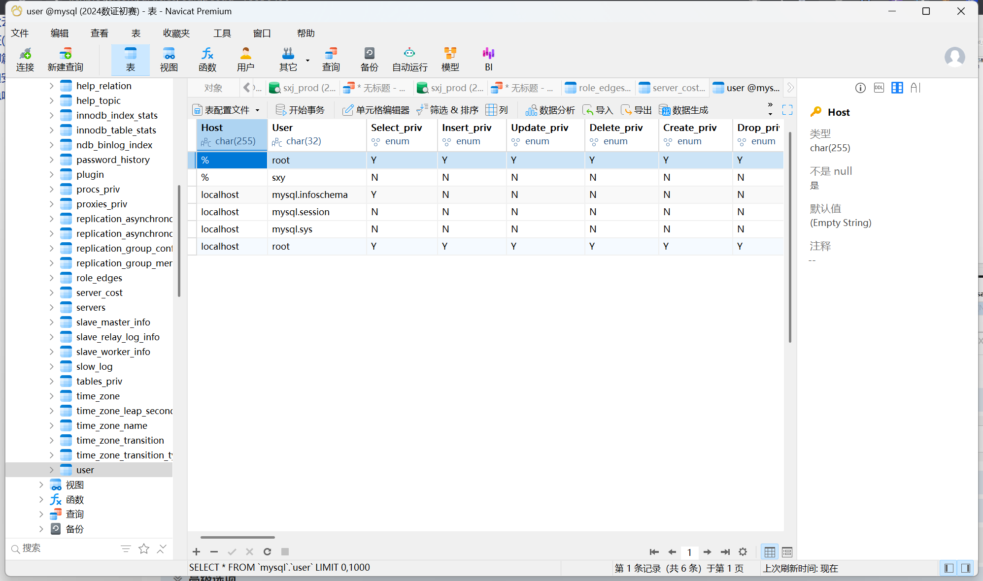Click the refresh icon below the grid

tap(267, 551)
